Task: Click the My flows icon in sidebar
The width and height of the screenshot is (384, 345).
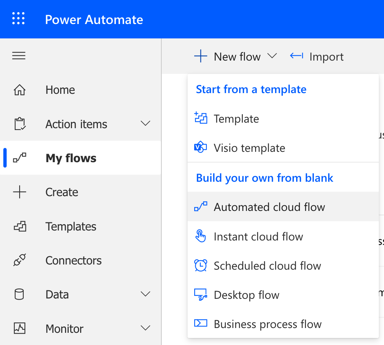Action: (20, 158)
